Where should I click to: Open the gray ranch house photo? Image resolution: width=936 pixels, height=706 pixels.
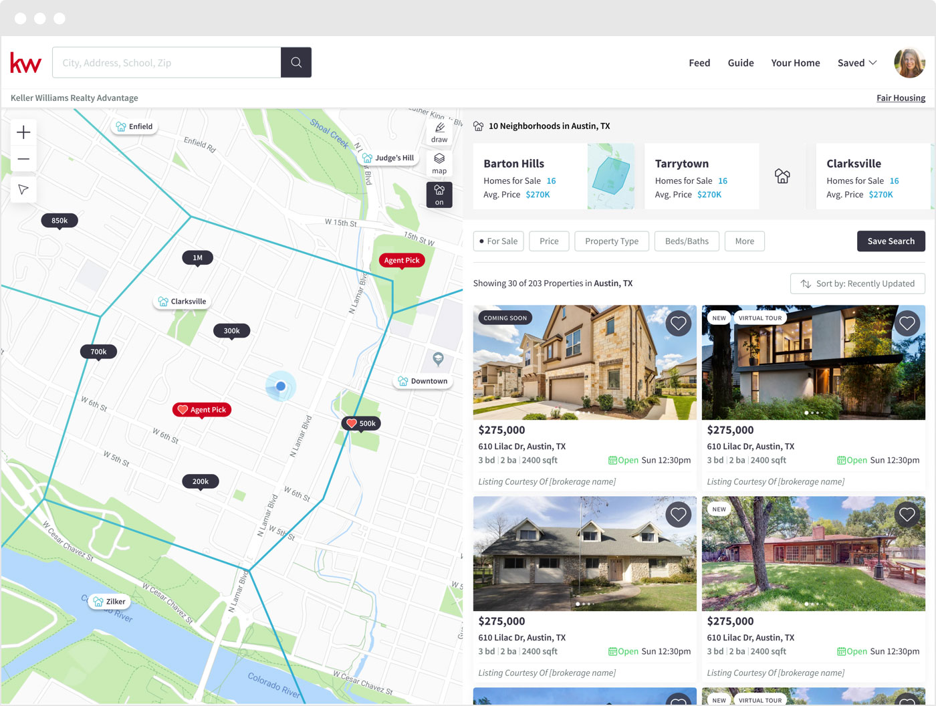pos(585,554)
